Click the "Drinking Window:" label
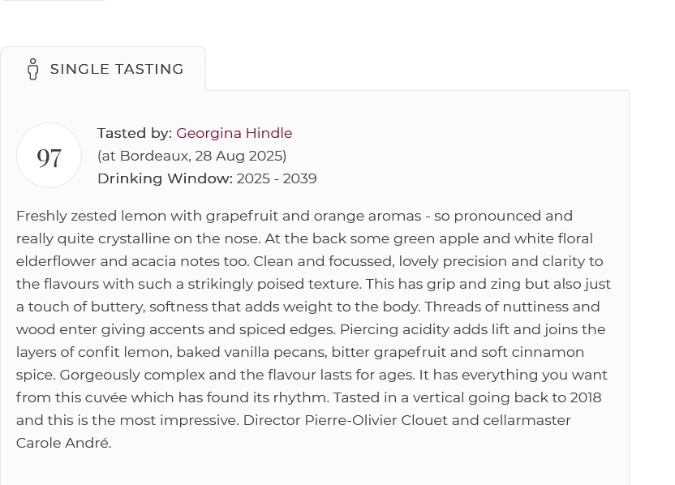Image resolution: width=675 pixels, height=485 pixels. pos(165,178)
